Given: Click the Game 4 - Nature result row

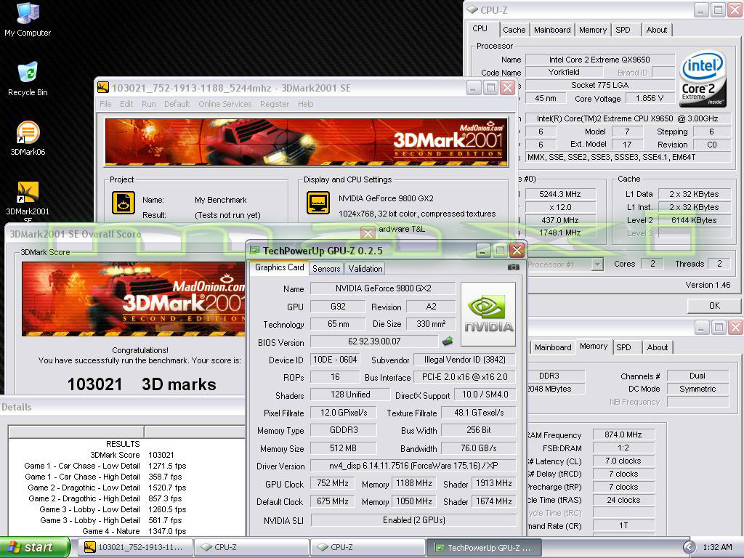Looking at the screenshot, I should 134,531.
